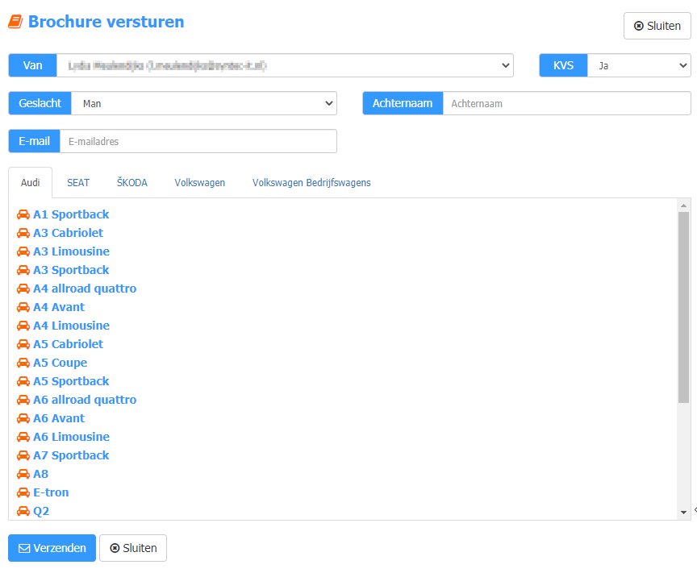Open the KVS dropdown showing Ja
697x573 pixels.
[x=639, y=65]
